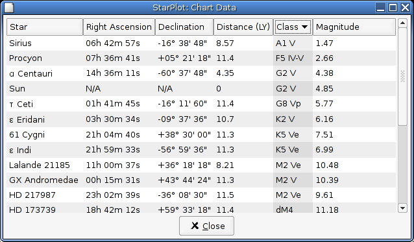The image size is (414, 242).
Task: Select the Lalande 21185 row
Action: pos(201,165)
